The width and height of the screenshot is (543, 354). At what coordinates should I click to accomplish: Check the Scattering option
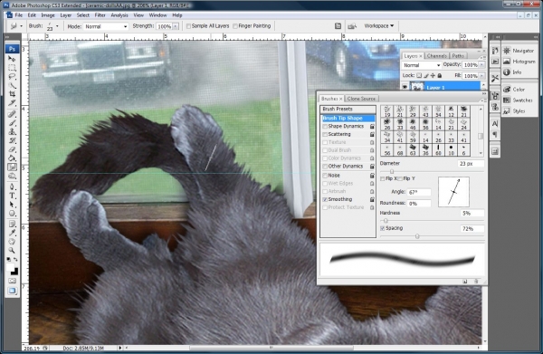pos(325,134)
